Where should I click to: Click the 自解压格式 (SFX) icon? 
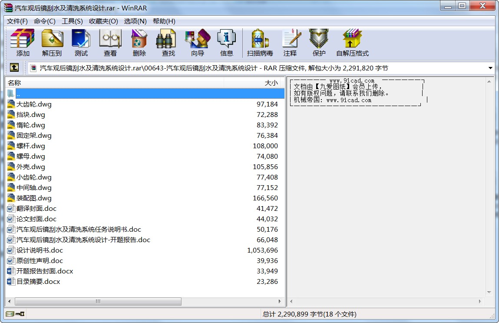pyautogui.click(x=352, y=43)
